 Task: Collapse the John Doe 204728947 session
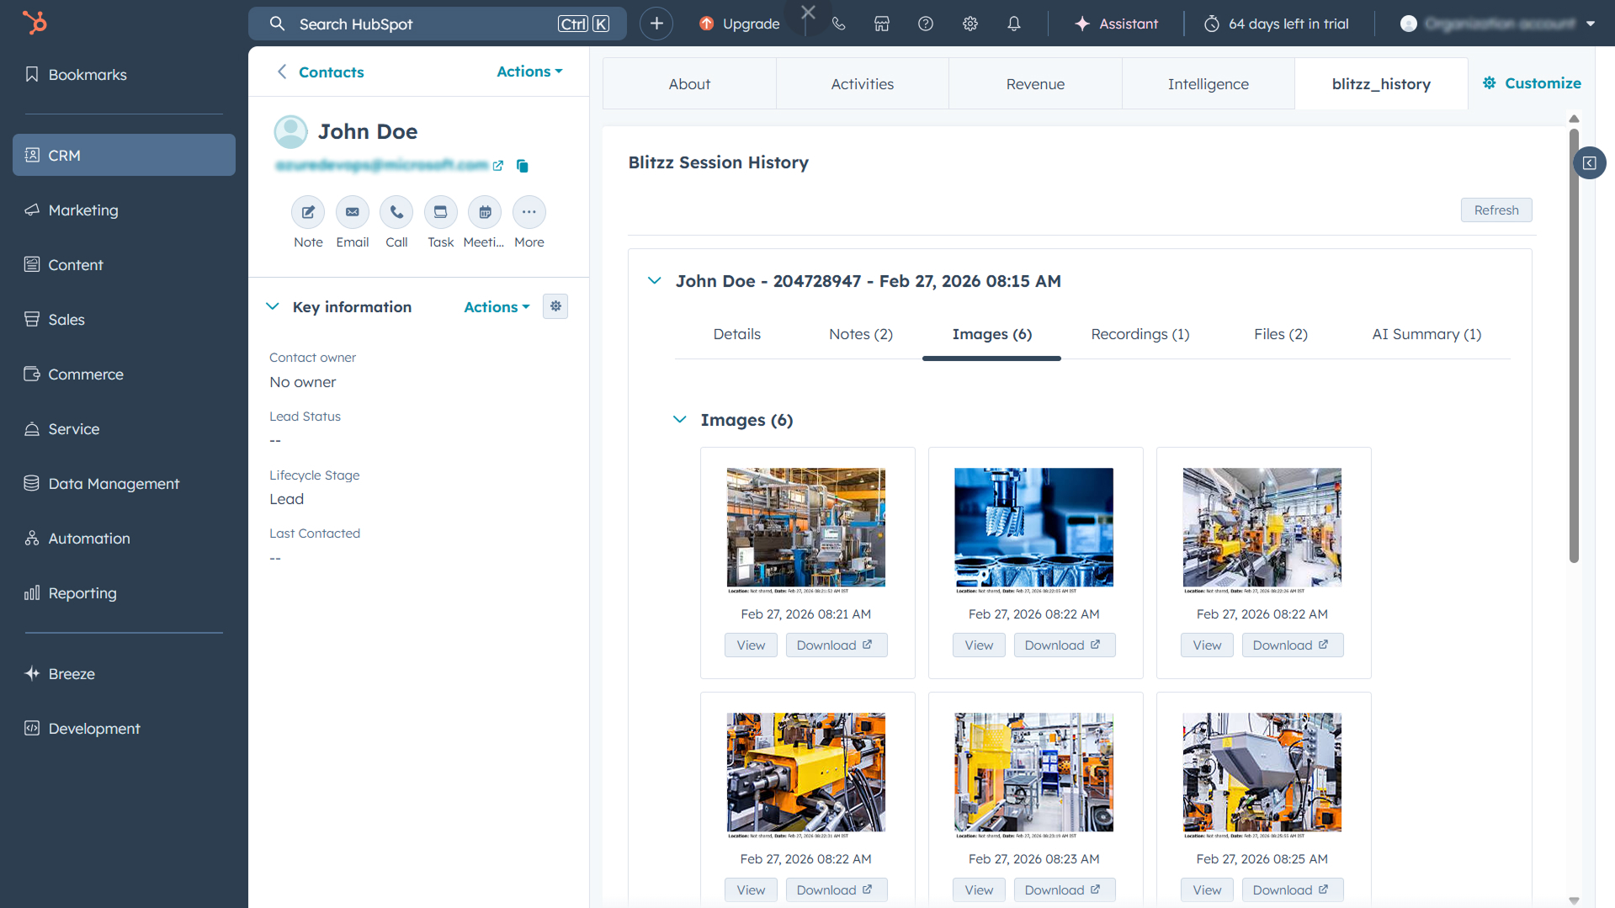pyautogui.click(x=654, y=281)
